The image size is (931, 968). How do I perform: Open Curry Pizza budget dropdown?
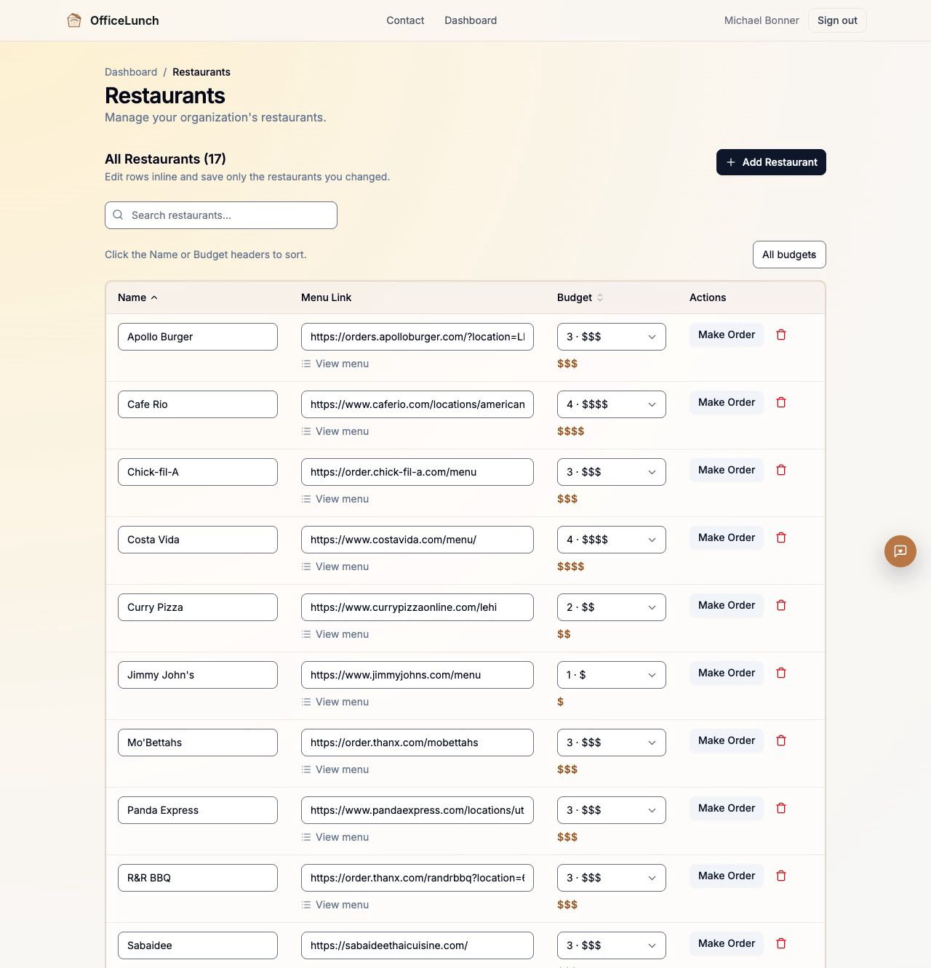(x=612, y=607)
